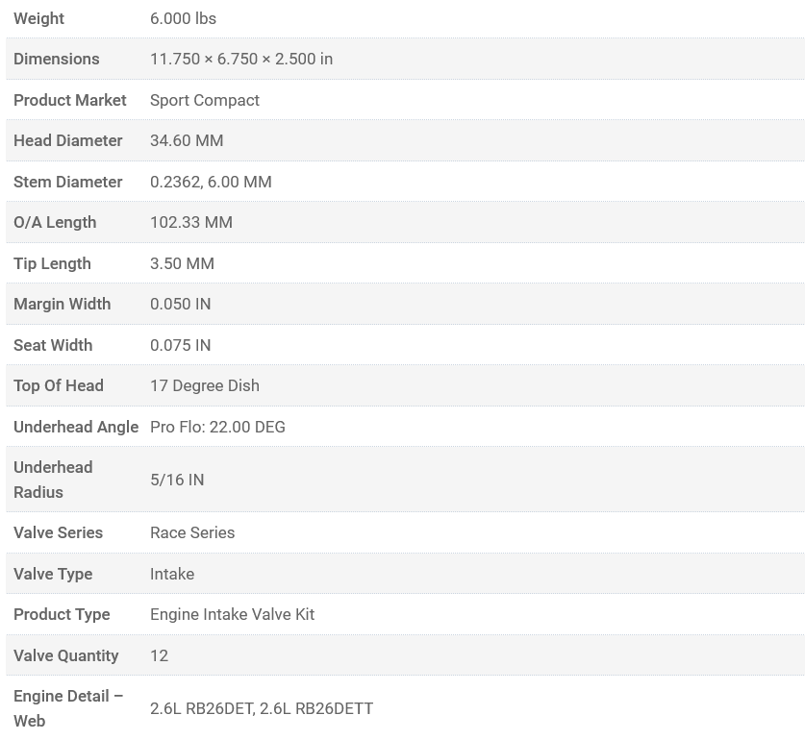Click the dimensions value 11.750 × 6.750 × 2.500 in
805x740 pixels.
[x=241, y=59]
